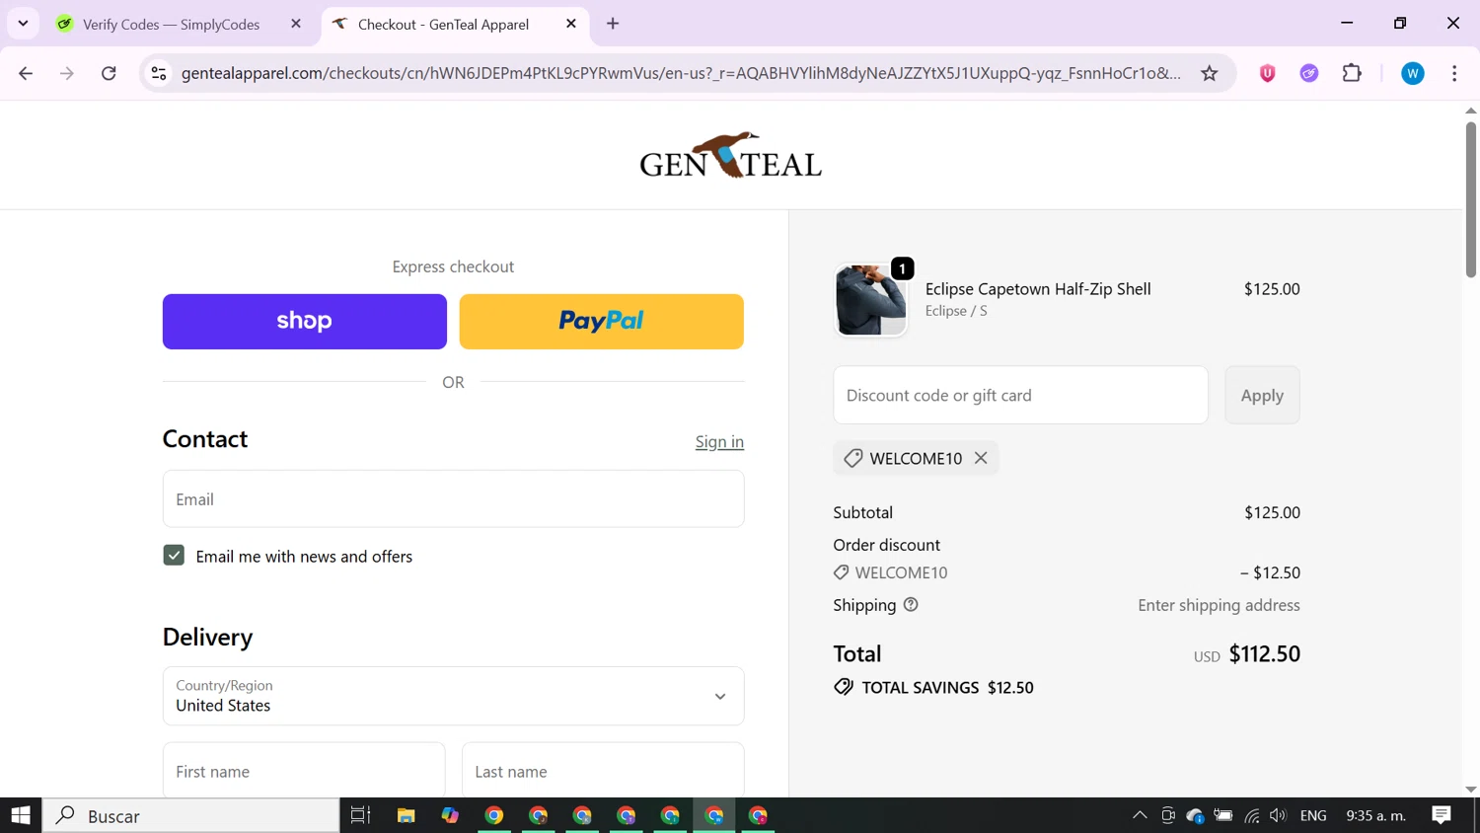Go forward to next page

click(x=67, y=73)
